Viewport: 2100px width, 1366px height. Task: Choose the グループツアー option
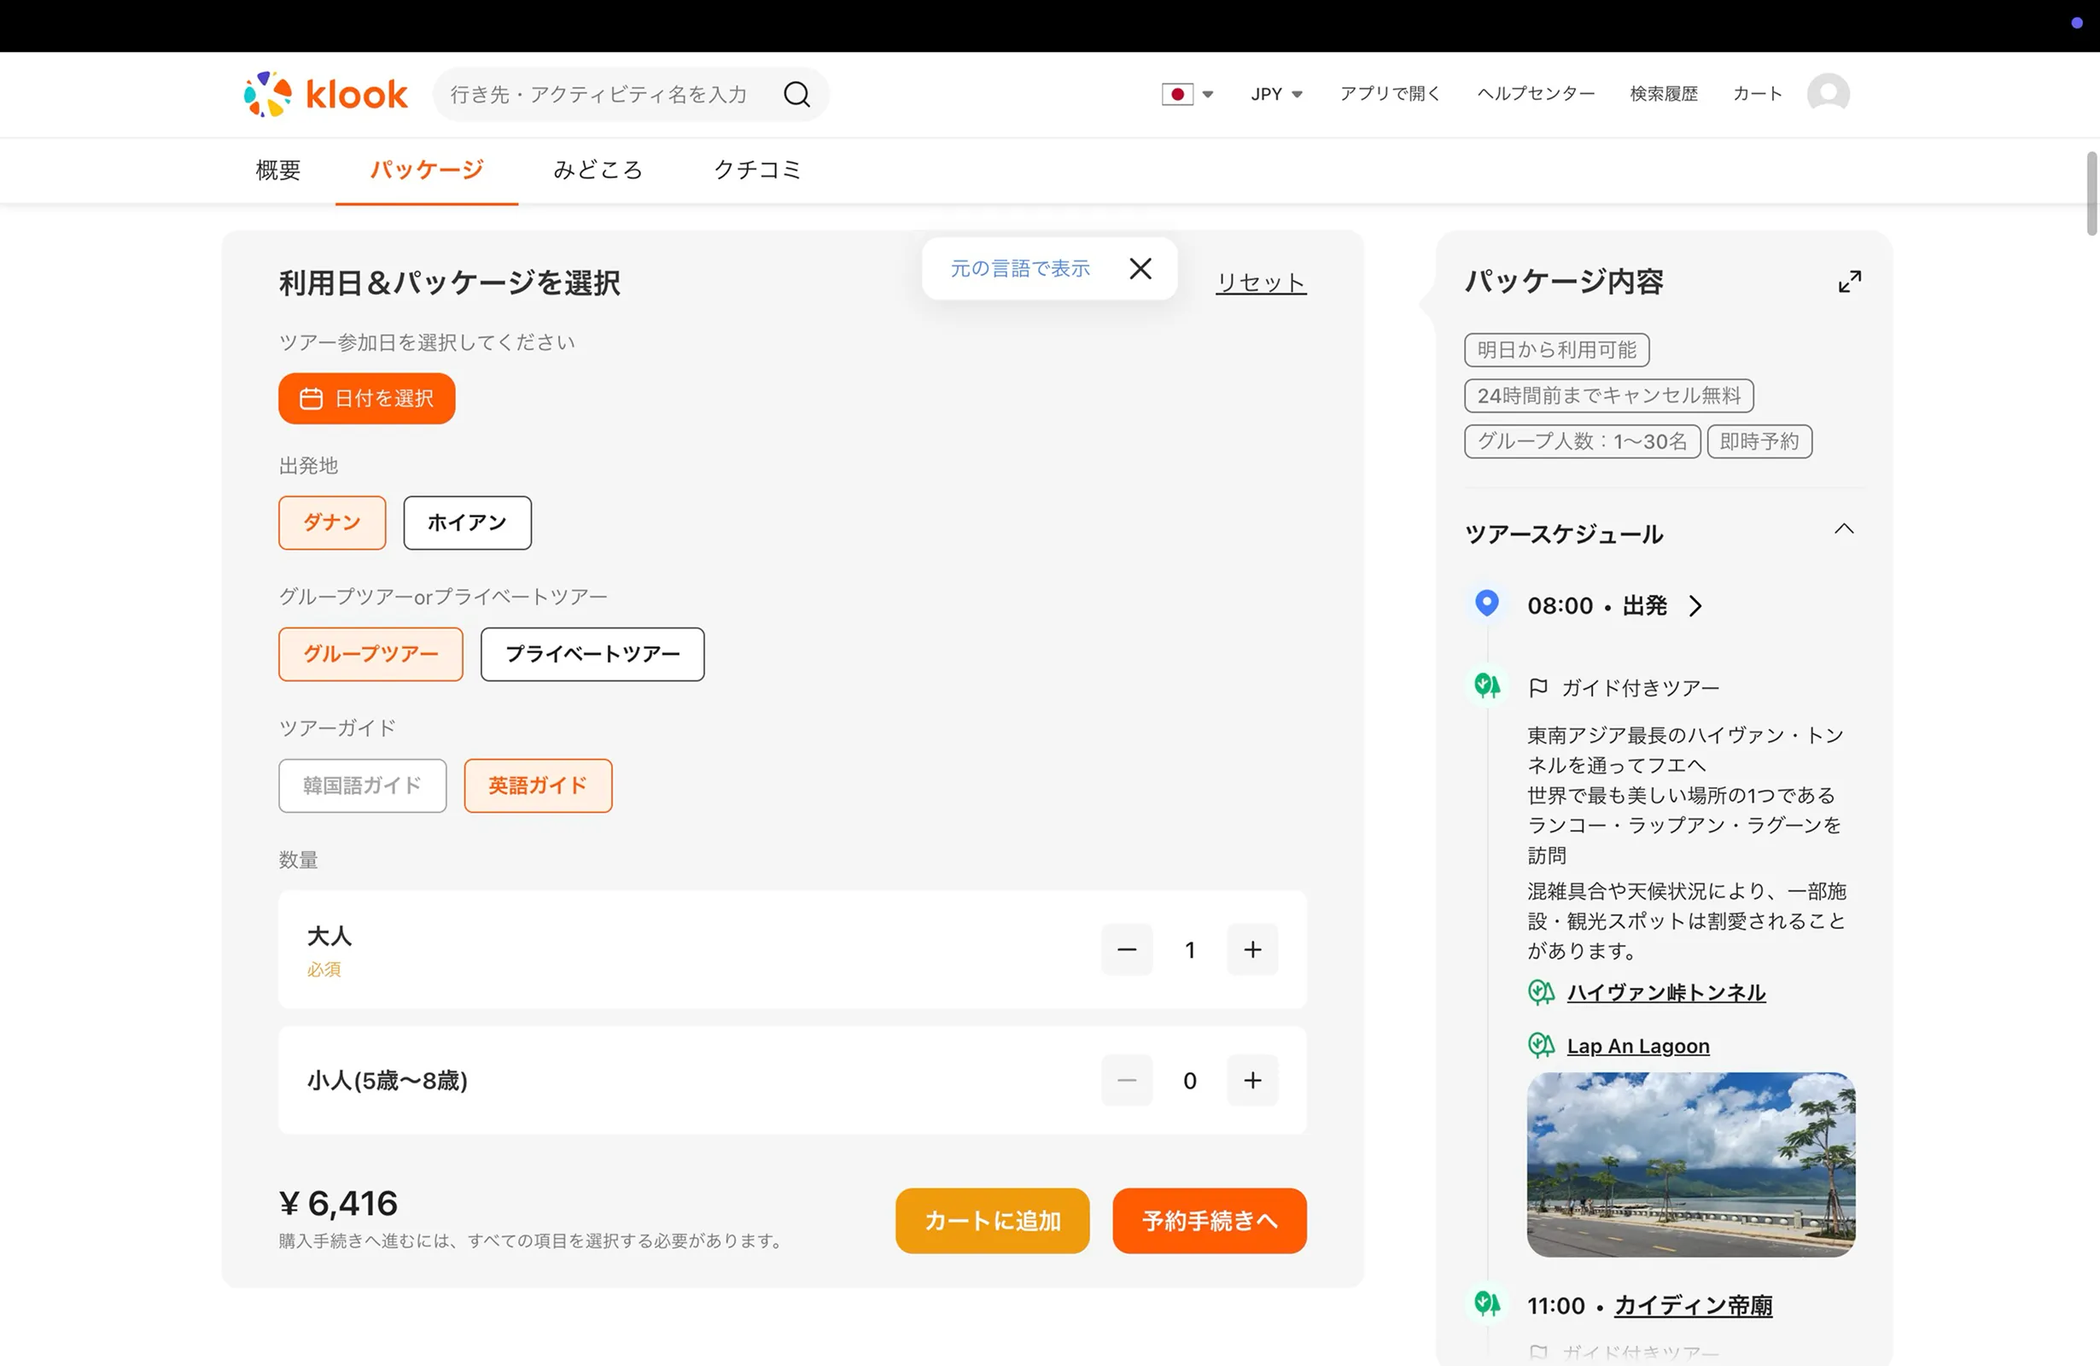pyautogui.click(x=370, y=654)
